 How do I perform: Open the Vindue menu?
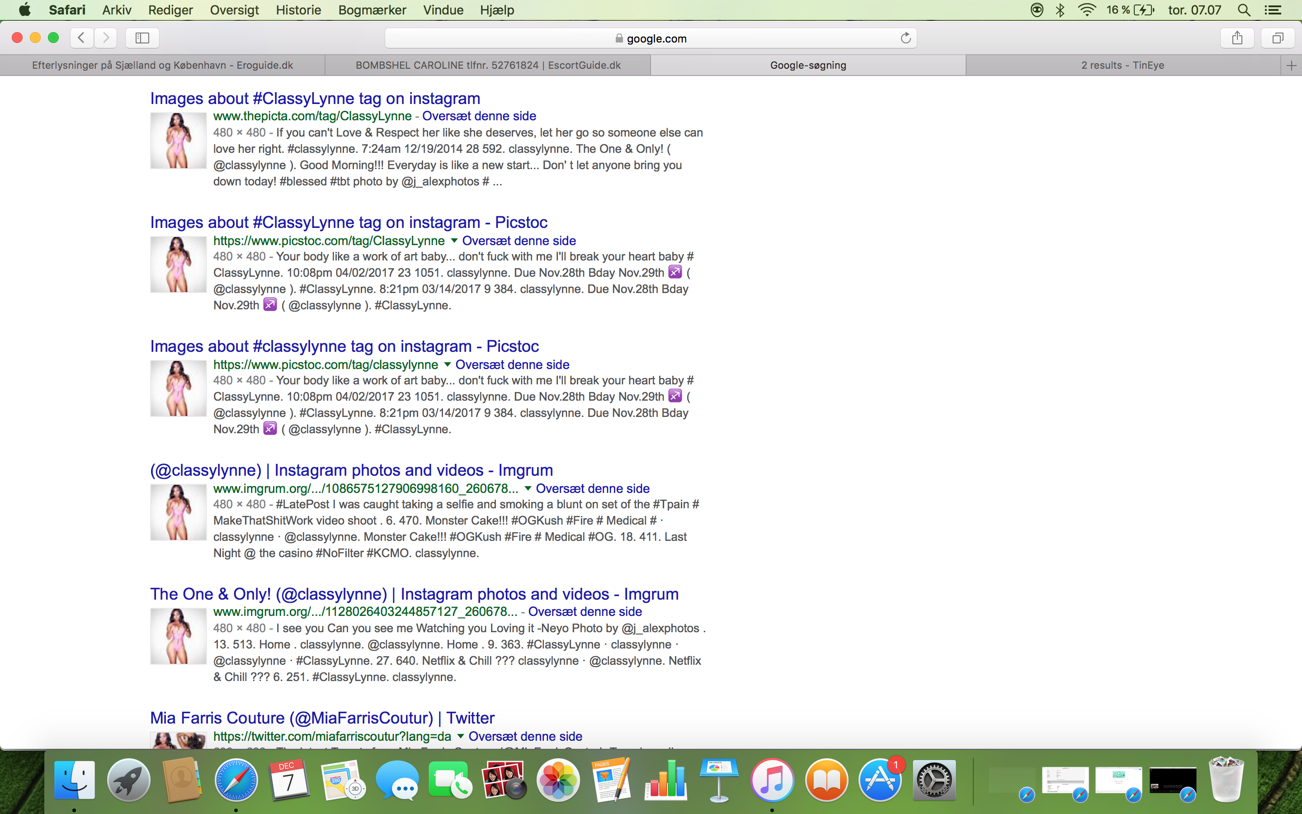point(443,9)
